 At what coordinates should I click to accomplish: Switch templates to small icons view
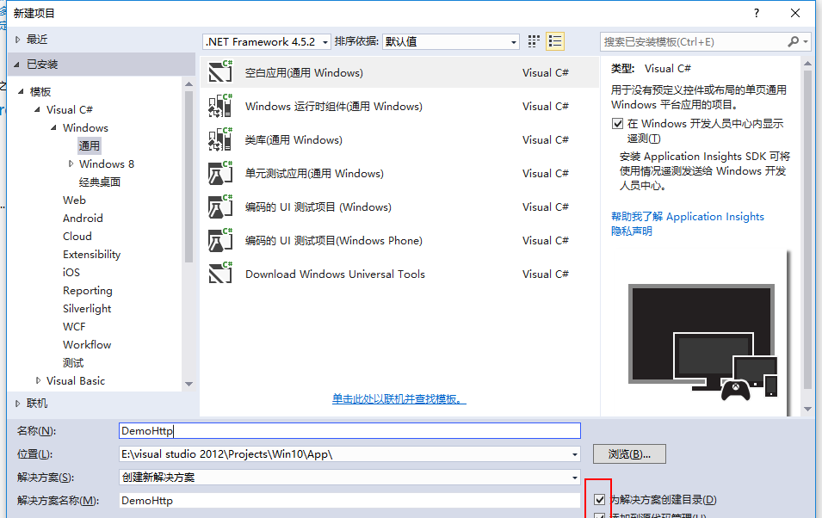(x=534, y=41)
